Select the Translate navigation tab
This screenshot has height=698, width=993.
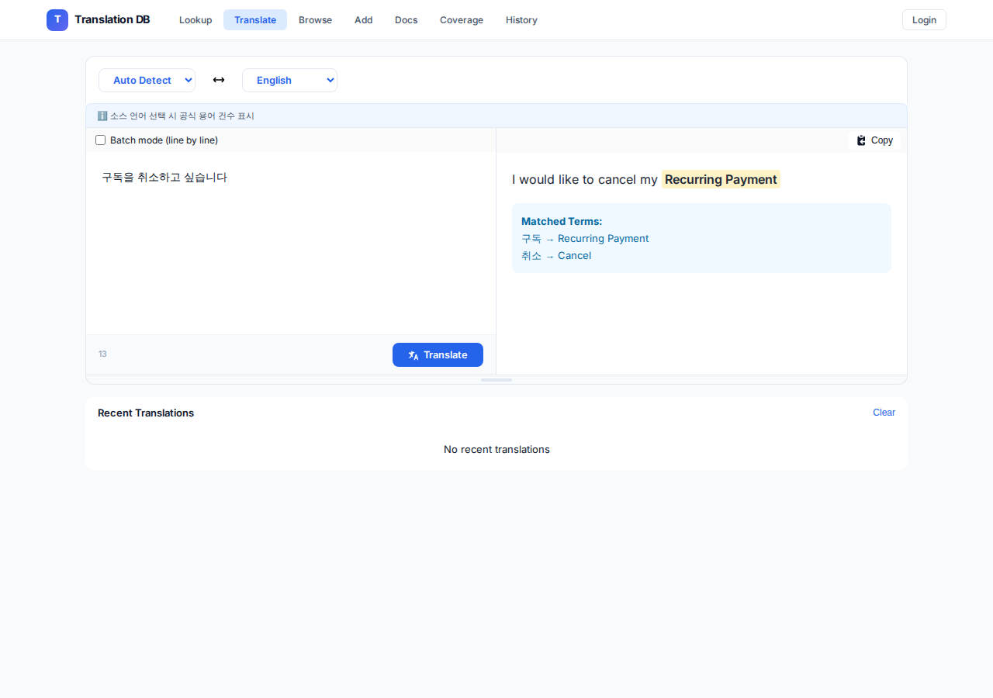pyautogui.click(x=254, y=19)
